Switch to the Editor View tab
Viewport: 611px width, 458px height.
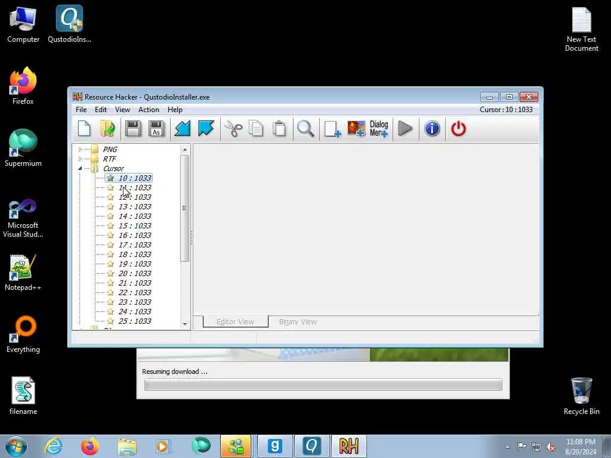pos(235,321)
